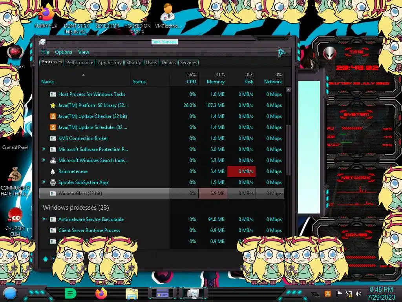The height and width of the screenshot is (302, 402).
Task: Expand Microsoft Windows Search Indexer process
Action: (44, 160)
